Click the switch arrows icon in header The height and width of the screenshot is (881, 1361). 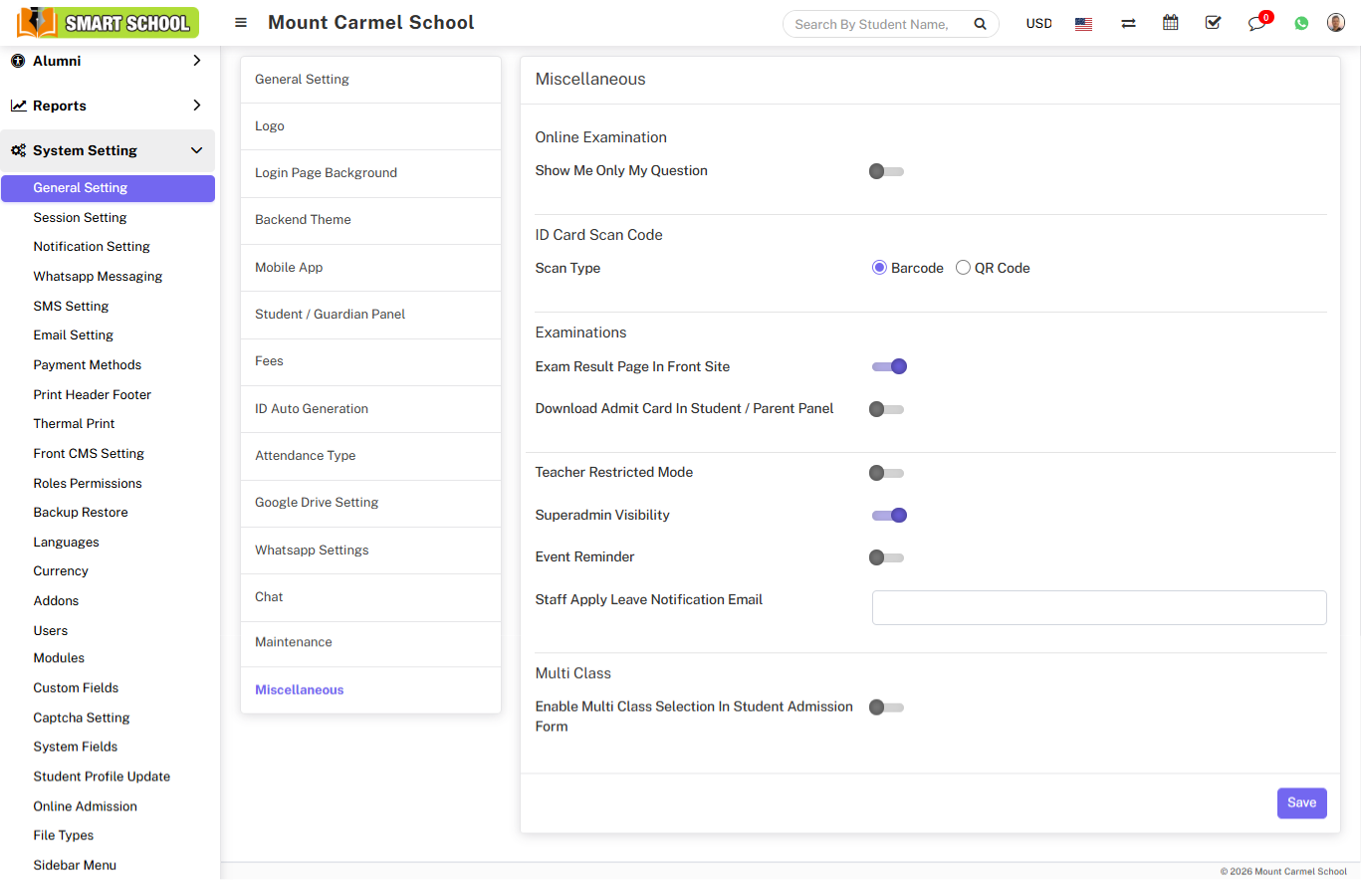[1128, 24]
